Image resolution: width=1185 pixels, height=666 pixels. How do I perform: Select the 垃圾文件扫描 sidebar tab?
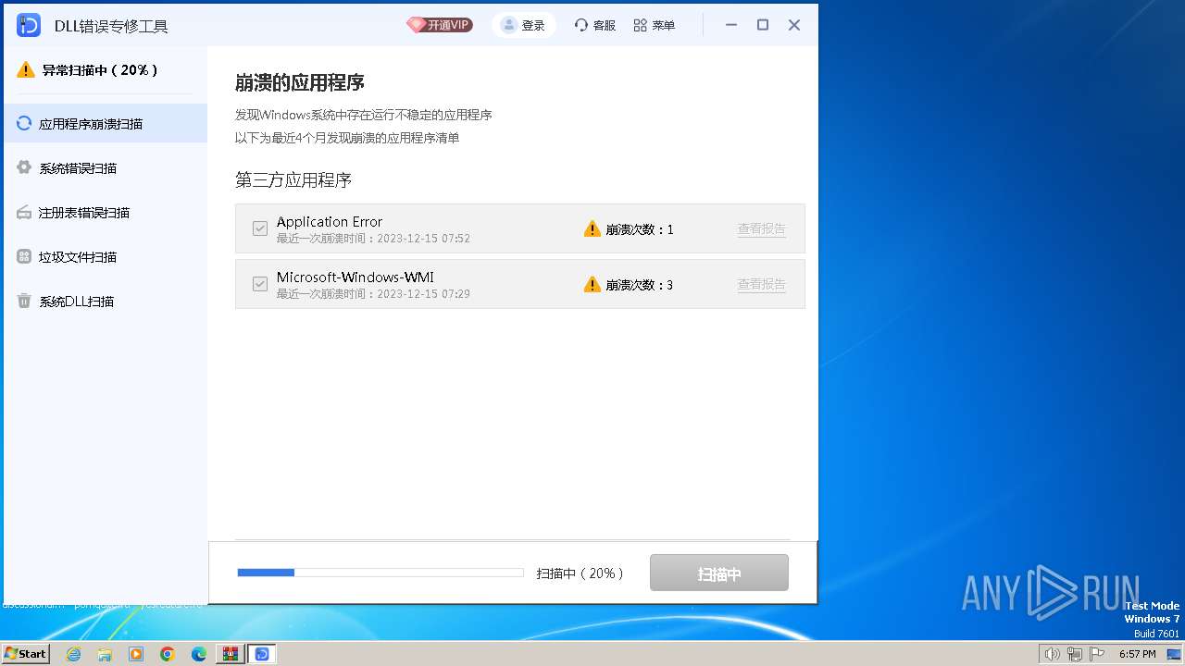click(x=104, y=256)
